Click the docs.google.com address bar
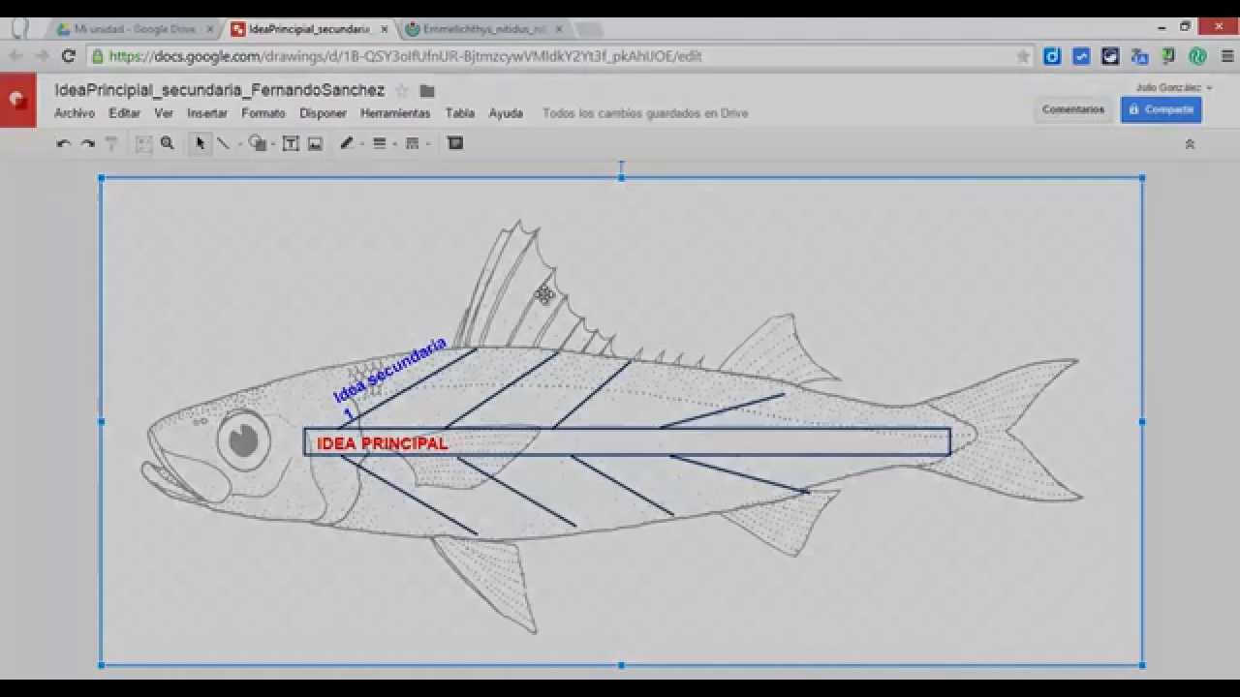This screenshot has height=697, width=1240. pos(562,56)
